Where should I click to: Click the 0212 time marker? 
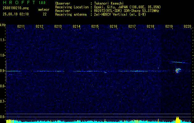(39, 26)
